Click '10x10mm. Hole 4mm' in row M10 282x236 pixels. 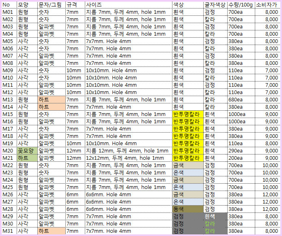(128, 77)
